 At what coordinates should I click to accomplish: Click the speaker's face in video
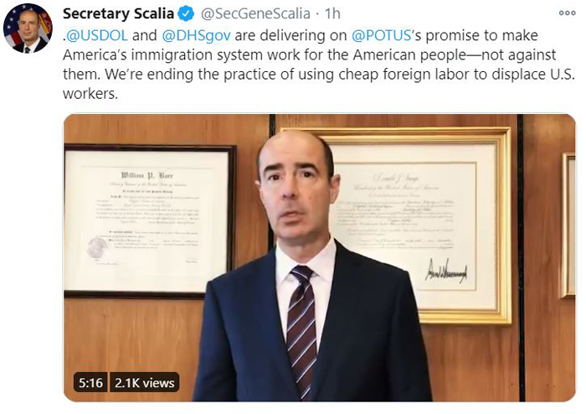pyautogui.click(x=295, y=187)
